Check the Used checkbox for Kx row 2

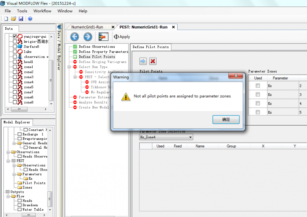pos(257,86)
